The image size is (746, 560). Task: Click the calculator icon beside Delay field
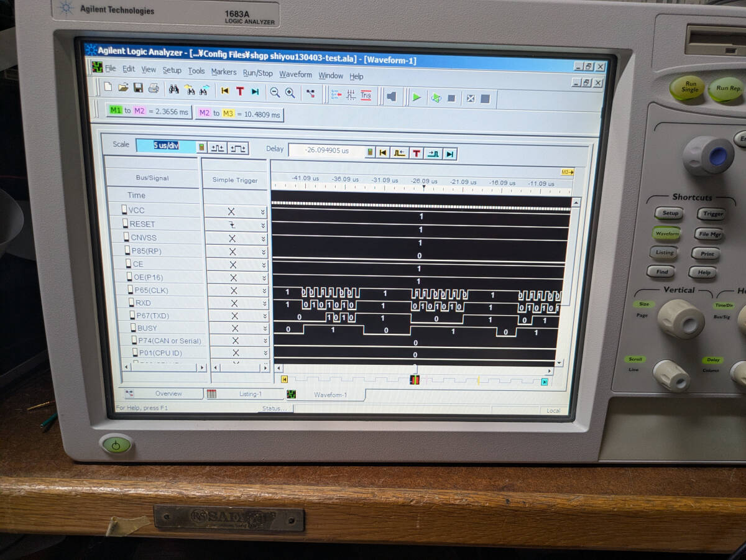click(370, 152)
